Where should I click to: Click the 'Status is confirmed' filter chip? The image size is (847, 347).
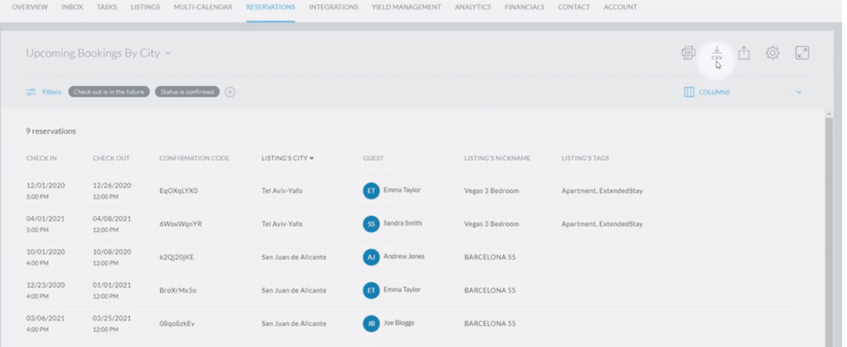click(187, 92)
